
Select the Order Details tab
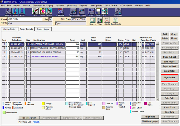point(26,29)
